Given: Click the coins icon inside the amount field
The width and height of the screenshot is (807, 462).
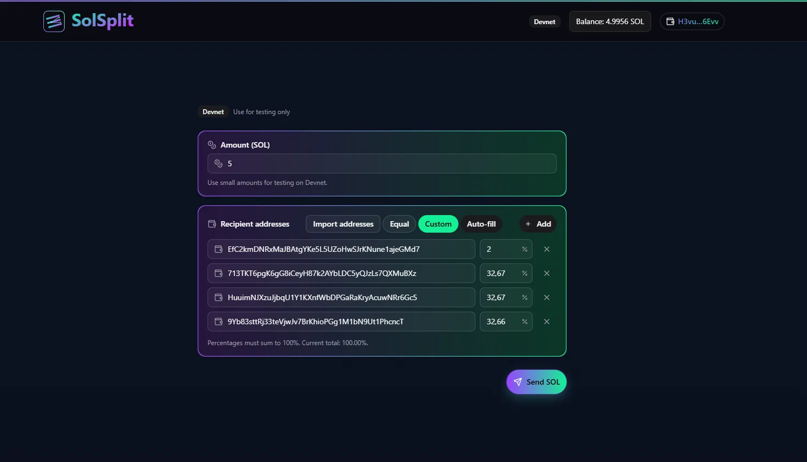Looking at the screenshot, I should click(x=218, y=164).
